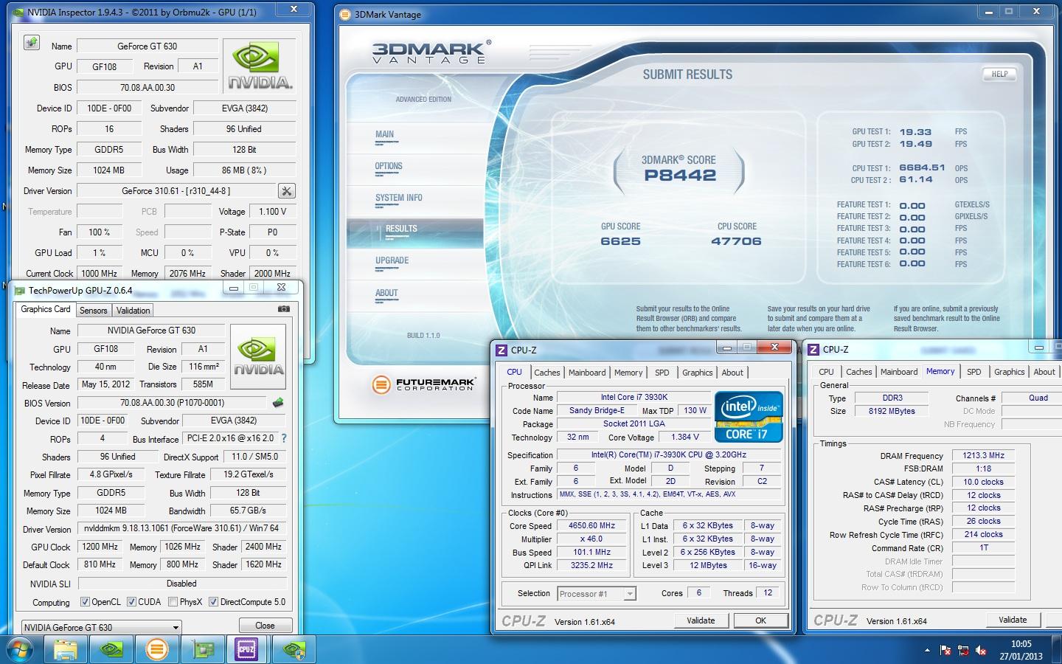This screenshot has height=664, width=1062.
Task: Click the HELP button in 3DMark Vantage
Action: 999,74
